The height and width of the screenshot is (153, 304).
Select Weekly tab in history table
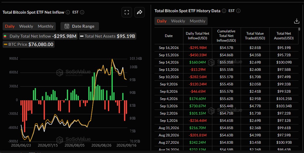tap(178, 21)
